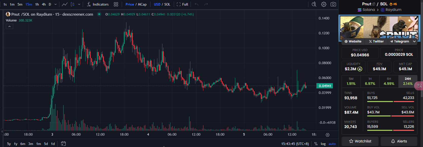Select the candlestick chart type icon
The image size is (423, 147).
click(73, 4)
